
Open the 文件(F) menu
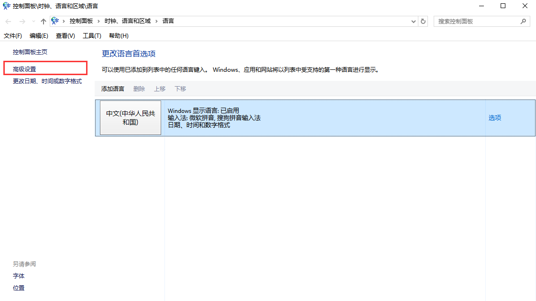(13, 36)
